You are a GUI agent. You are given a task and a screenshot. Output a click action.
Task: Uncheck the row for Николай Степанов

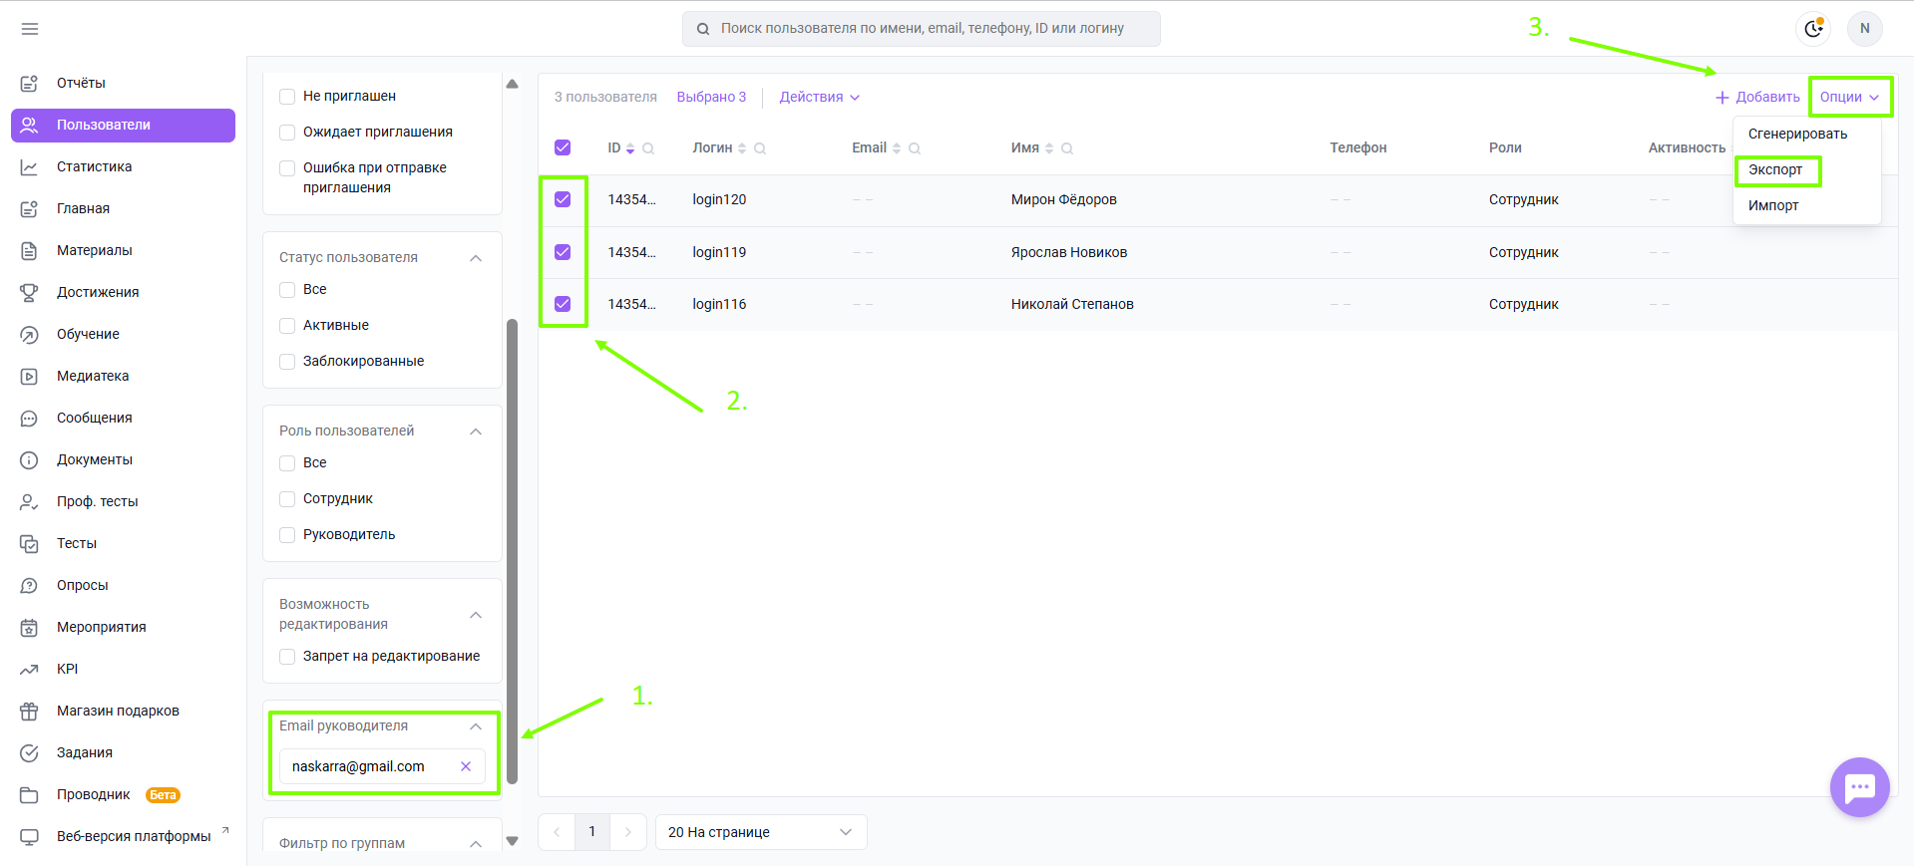click(x=563, y=304)
